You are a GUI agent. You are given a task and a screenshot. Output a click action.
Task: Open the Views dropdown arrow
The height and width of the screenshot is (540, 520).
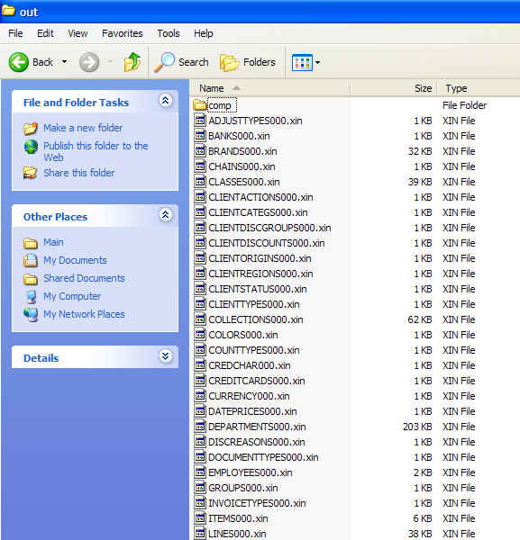click(317, 63)
